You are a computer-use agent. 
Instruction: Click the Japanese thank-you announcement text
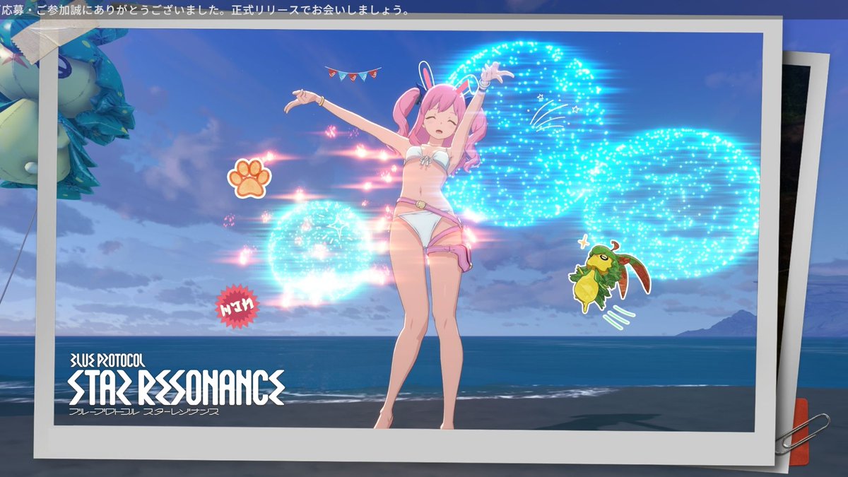(x=205, y=10)
